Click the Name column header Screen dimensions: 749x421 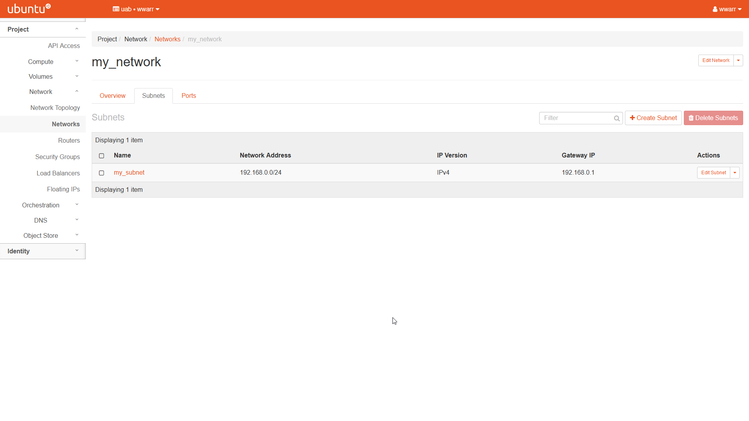[122, 155]
